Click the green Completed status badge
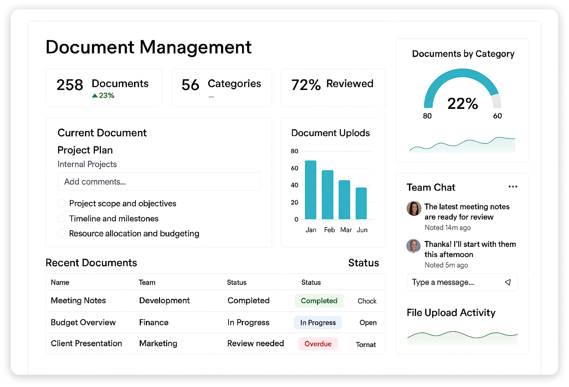 (319, 301)
